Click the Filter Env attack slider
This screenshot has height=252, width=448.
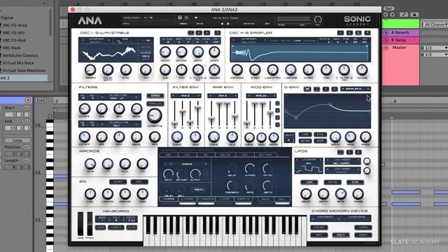pos(174,124)
